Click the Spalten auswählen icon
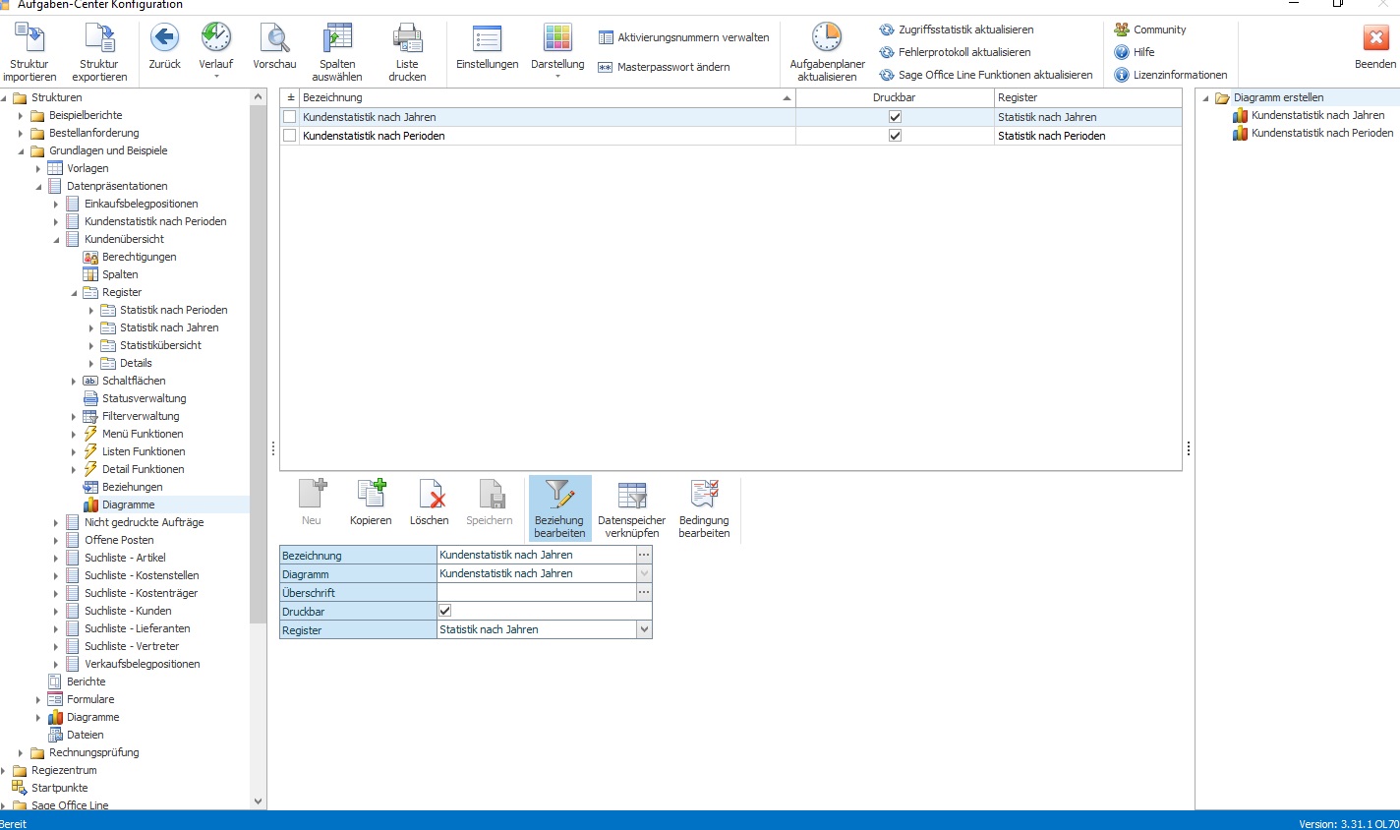 click(x=337, y=38)
